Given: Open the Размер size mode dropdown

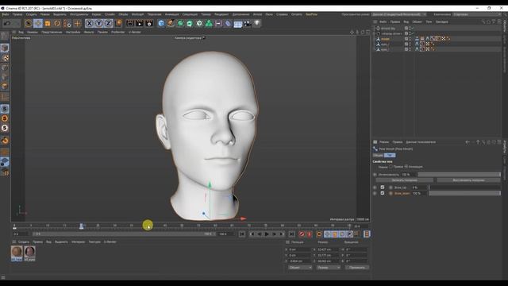Looking at the screenshot, I should click(x=328, y=268).
